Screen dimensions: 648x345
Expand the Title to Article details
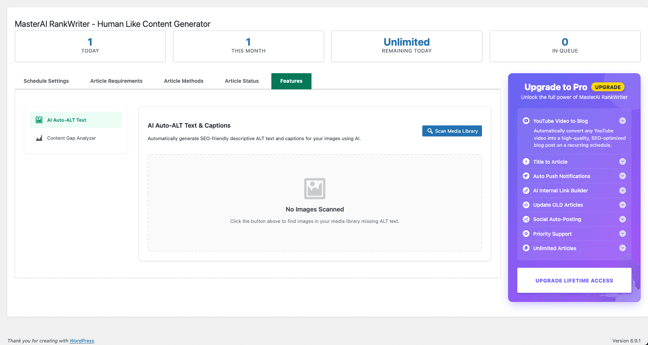tap(623, 161)
